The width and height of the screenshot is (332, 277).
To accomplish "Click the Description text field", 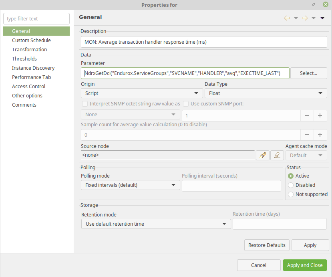I will coord(204,42).
